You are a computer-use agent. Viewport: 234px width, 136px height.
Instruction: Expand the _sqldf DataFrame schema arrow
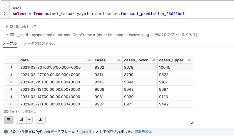coord(7,35)
